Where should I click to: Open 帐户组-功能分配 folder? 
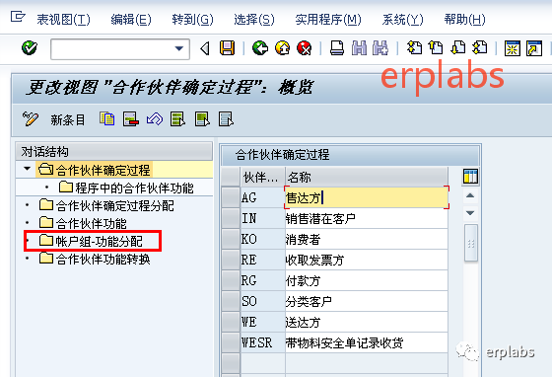click(x=91, y=241)
